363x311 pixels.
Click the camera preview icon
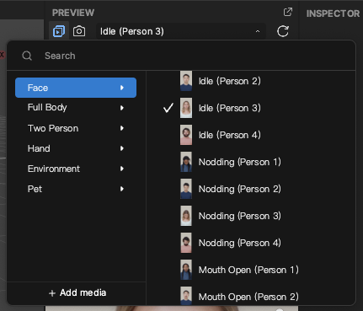(79, 31)
